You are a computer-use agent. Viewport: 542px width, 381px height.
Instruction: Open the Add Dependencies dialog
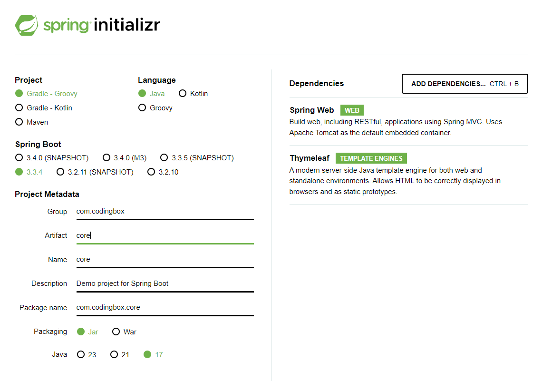[465, 84]
